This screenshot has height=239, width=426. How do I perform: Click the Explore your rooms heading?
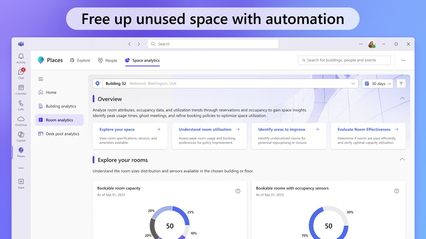click(x=123, y=160)
